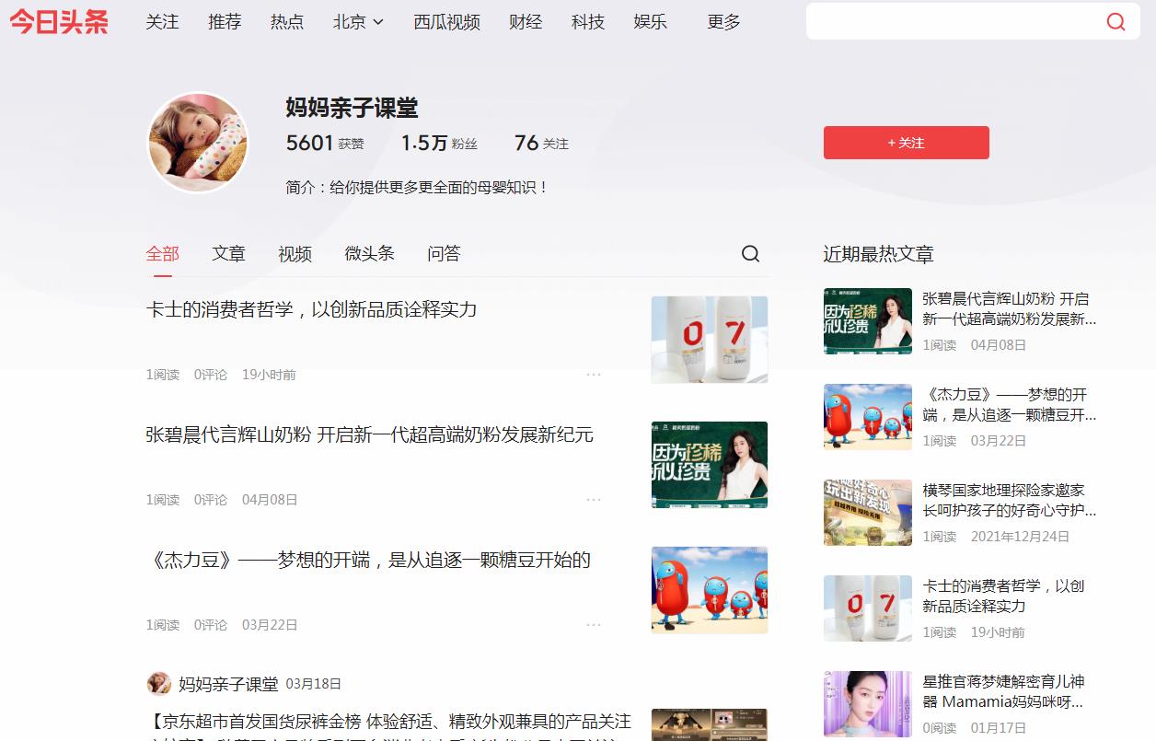Click the 妈妈亲子课堂 profile name heading
Screen dimensions: 1156x741
click(x=353, y=108)
